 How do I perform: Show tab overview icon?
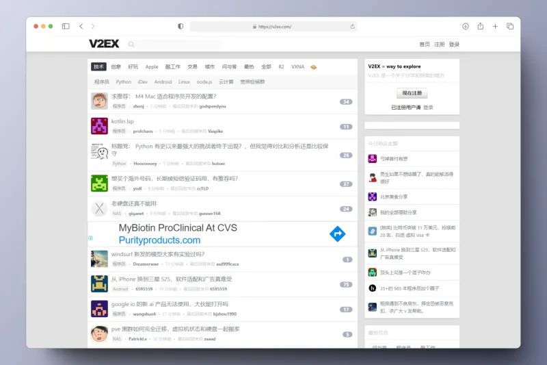510,26
